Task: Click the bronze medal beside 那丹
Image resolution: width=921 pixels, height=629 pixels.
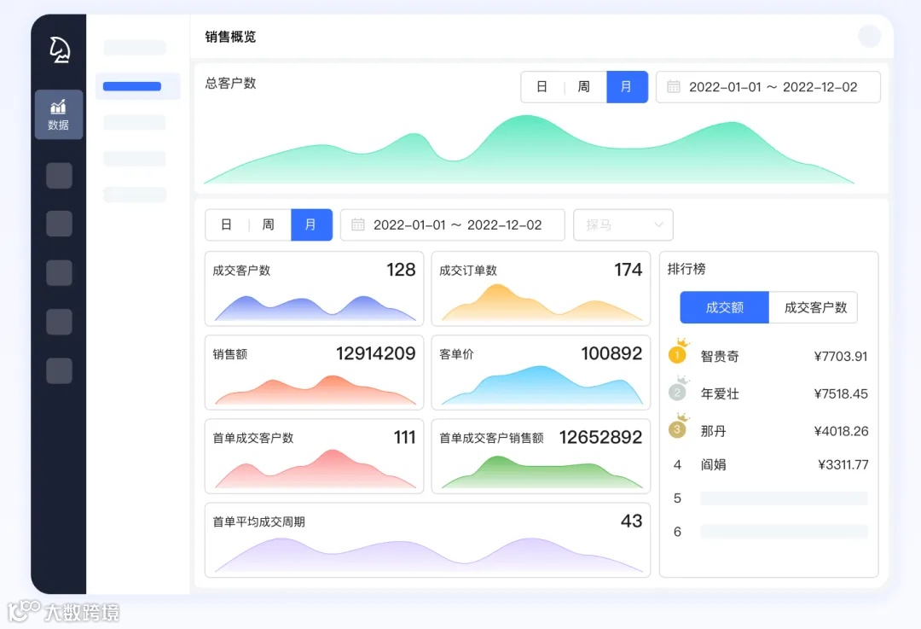Action: coord(677,430)
